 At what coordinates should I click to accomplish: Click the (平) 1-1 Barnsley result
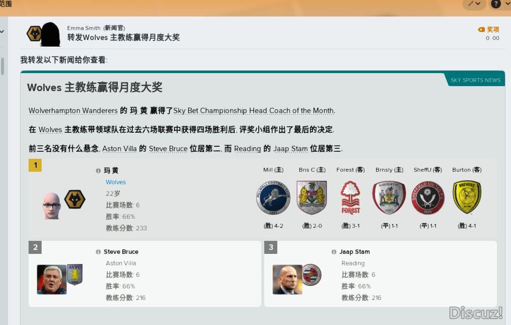389,226
